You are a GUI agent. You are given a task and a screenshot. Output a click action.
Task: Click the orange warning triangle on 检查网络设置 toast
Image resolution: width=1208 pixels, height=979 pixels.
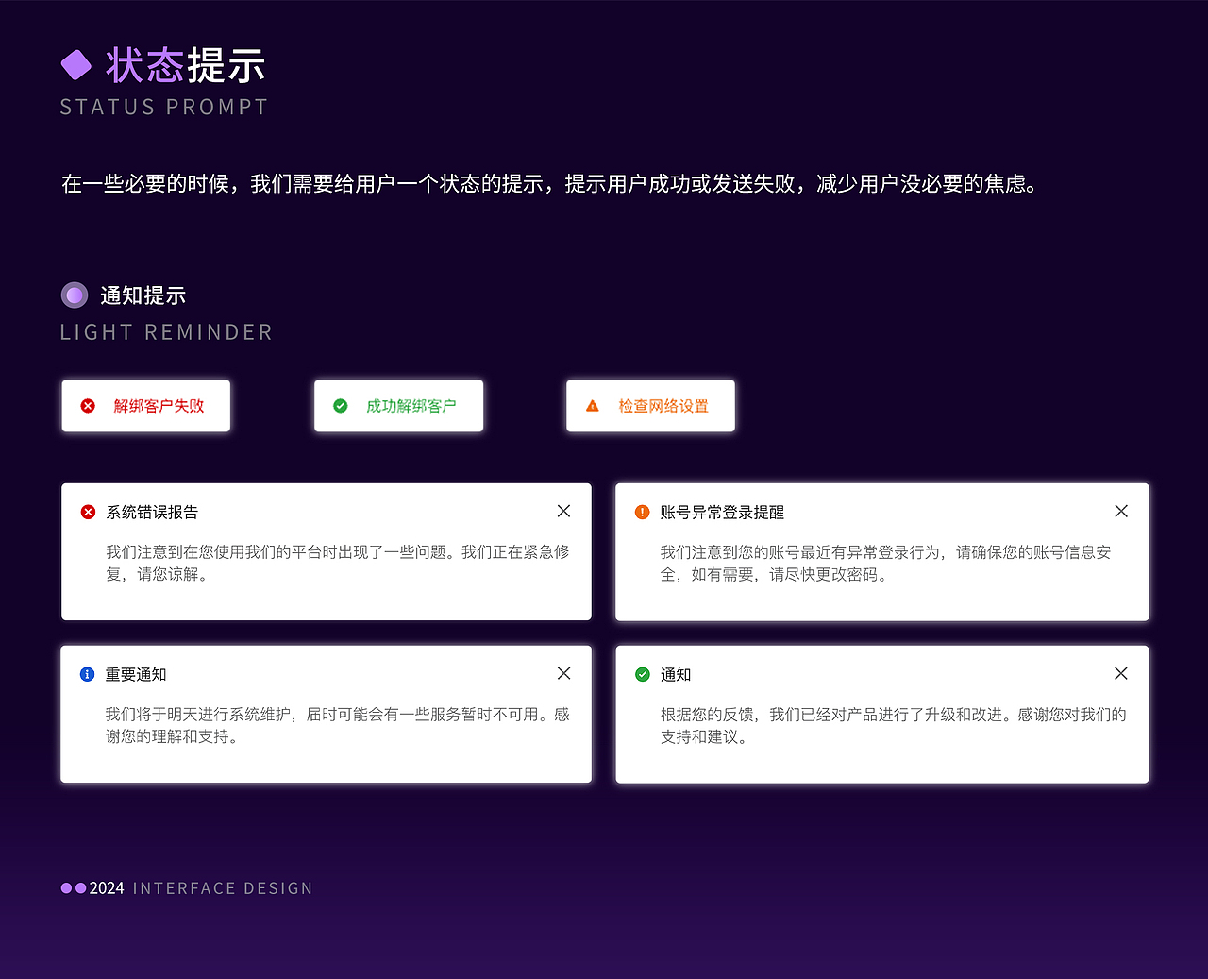coord(592,405)
